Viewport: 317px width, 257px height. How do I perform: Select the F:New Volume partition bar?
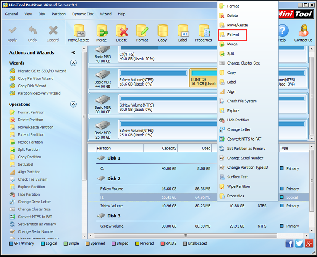(x=154, y=73)
